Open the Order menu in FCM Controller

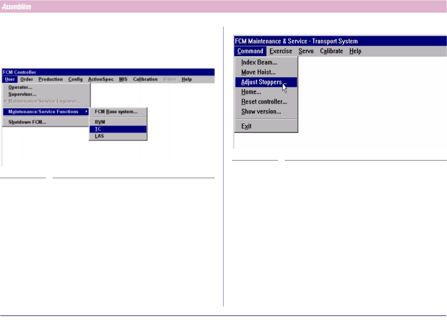coord(27,79)
